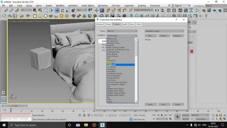Switch to the Keyboard tab
The height and width of the screenshot is (128, 227).
[x=100, y=24]
